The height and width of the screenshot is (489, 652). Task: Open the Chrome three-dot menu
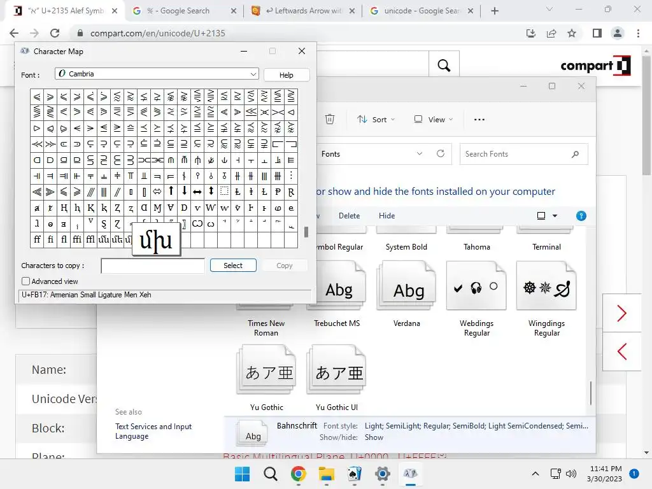coord(638,33)
